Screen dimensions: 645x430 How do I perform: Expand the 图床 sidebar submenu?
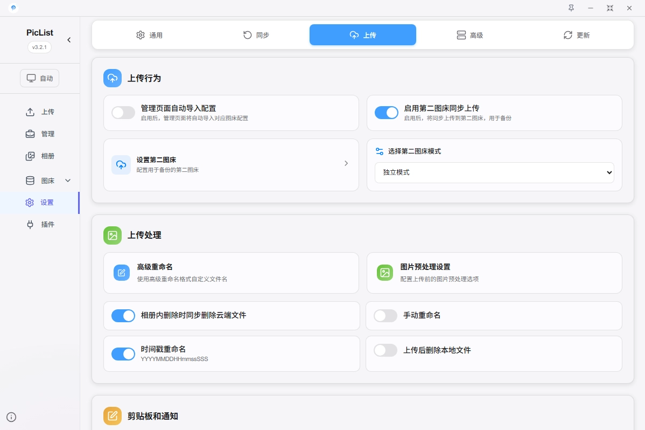[68, 181]
